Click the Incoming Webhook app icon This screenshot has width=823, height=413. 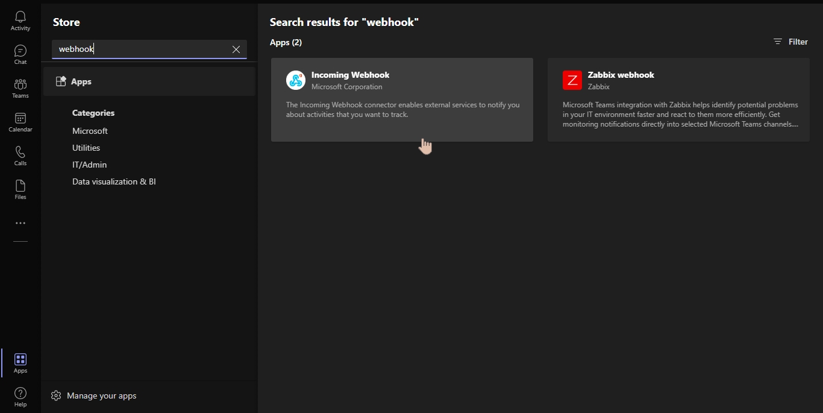pos(296,80)
